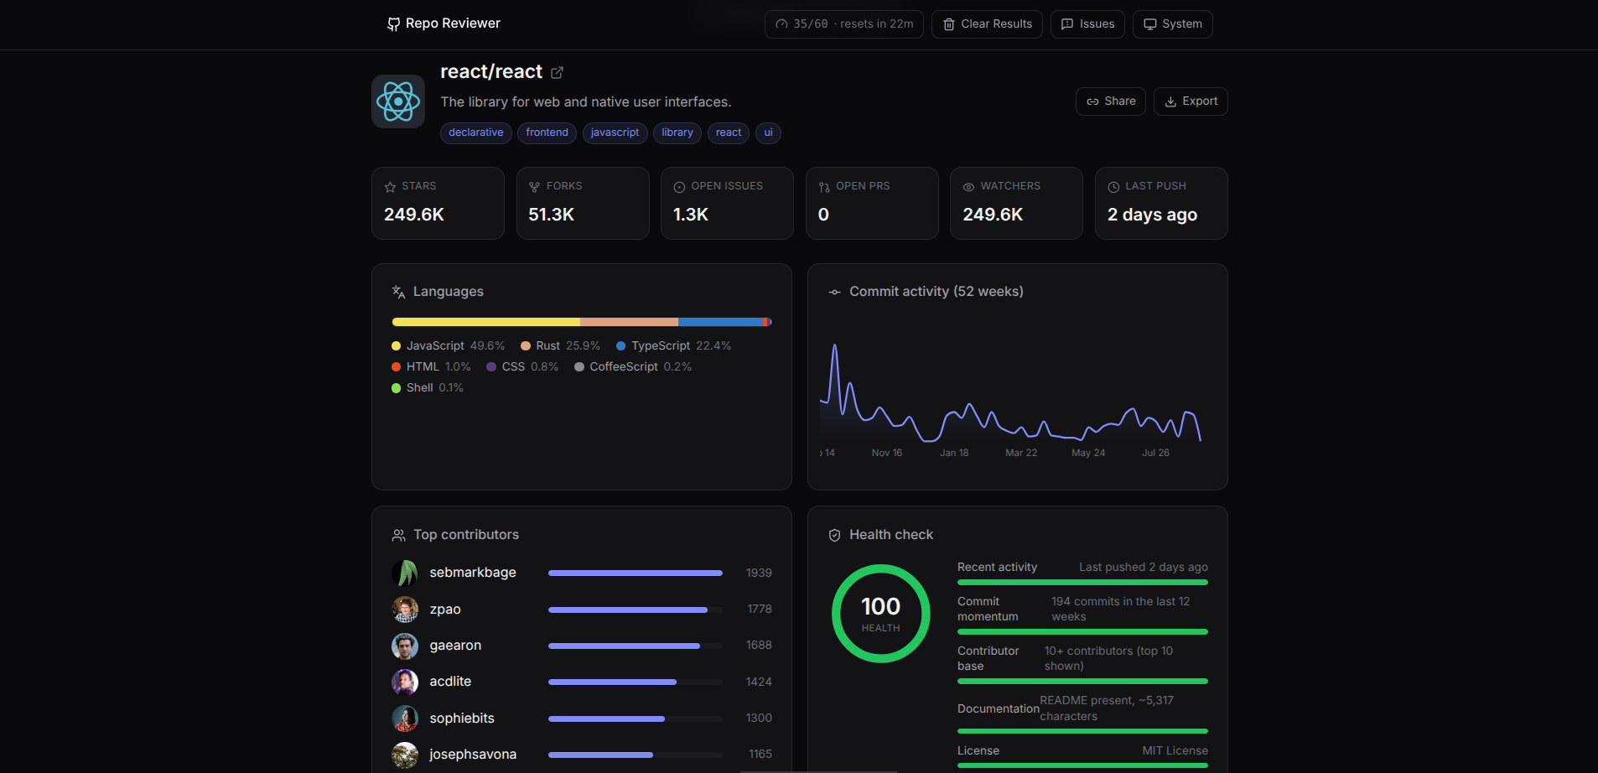Click the Clear Results button
1598x773 pixels.
987,24
